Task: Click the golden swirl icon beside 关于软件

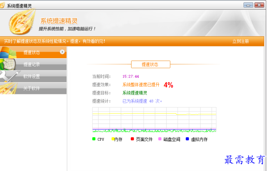Action: tap(9, 89)
